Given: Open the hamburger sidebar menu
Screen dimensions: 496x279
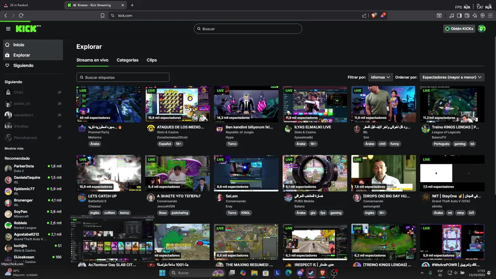Looking at the screenshot, I should click(8, 29).
